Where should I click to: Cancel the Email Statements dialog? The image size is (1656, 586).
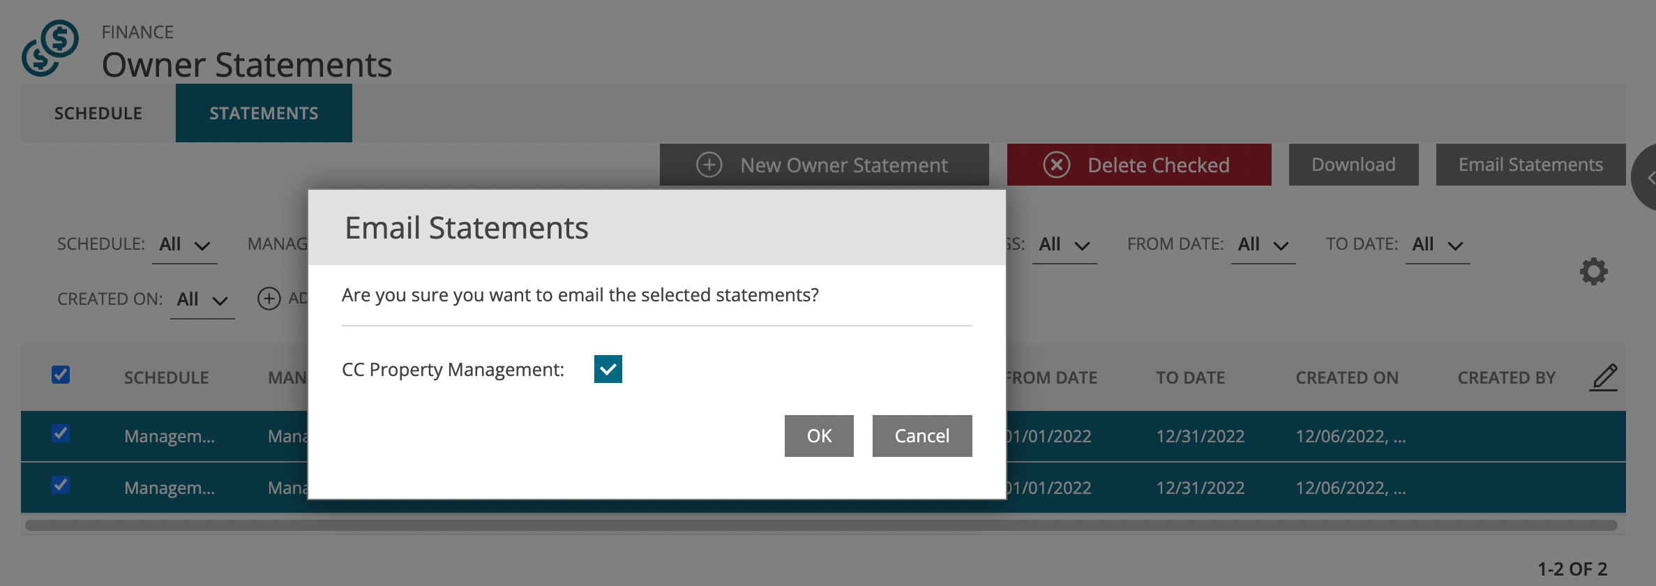coord(922,436)
